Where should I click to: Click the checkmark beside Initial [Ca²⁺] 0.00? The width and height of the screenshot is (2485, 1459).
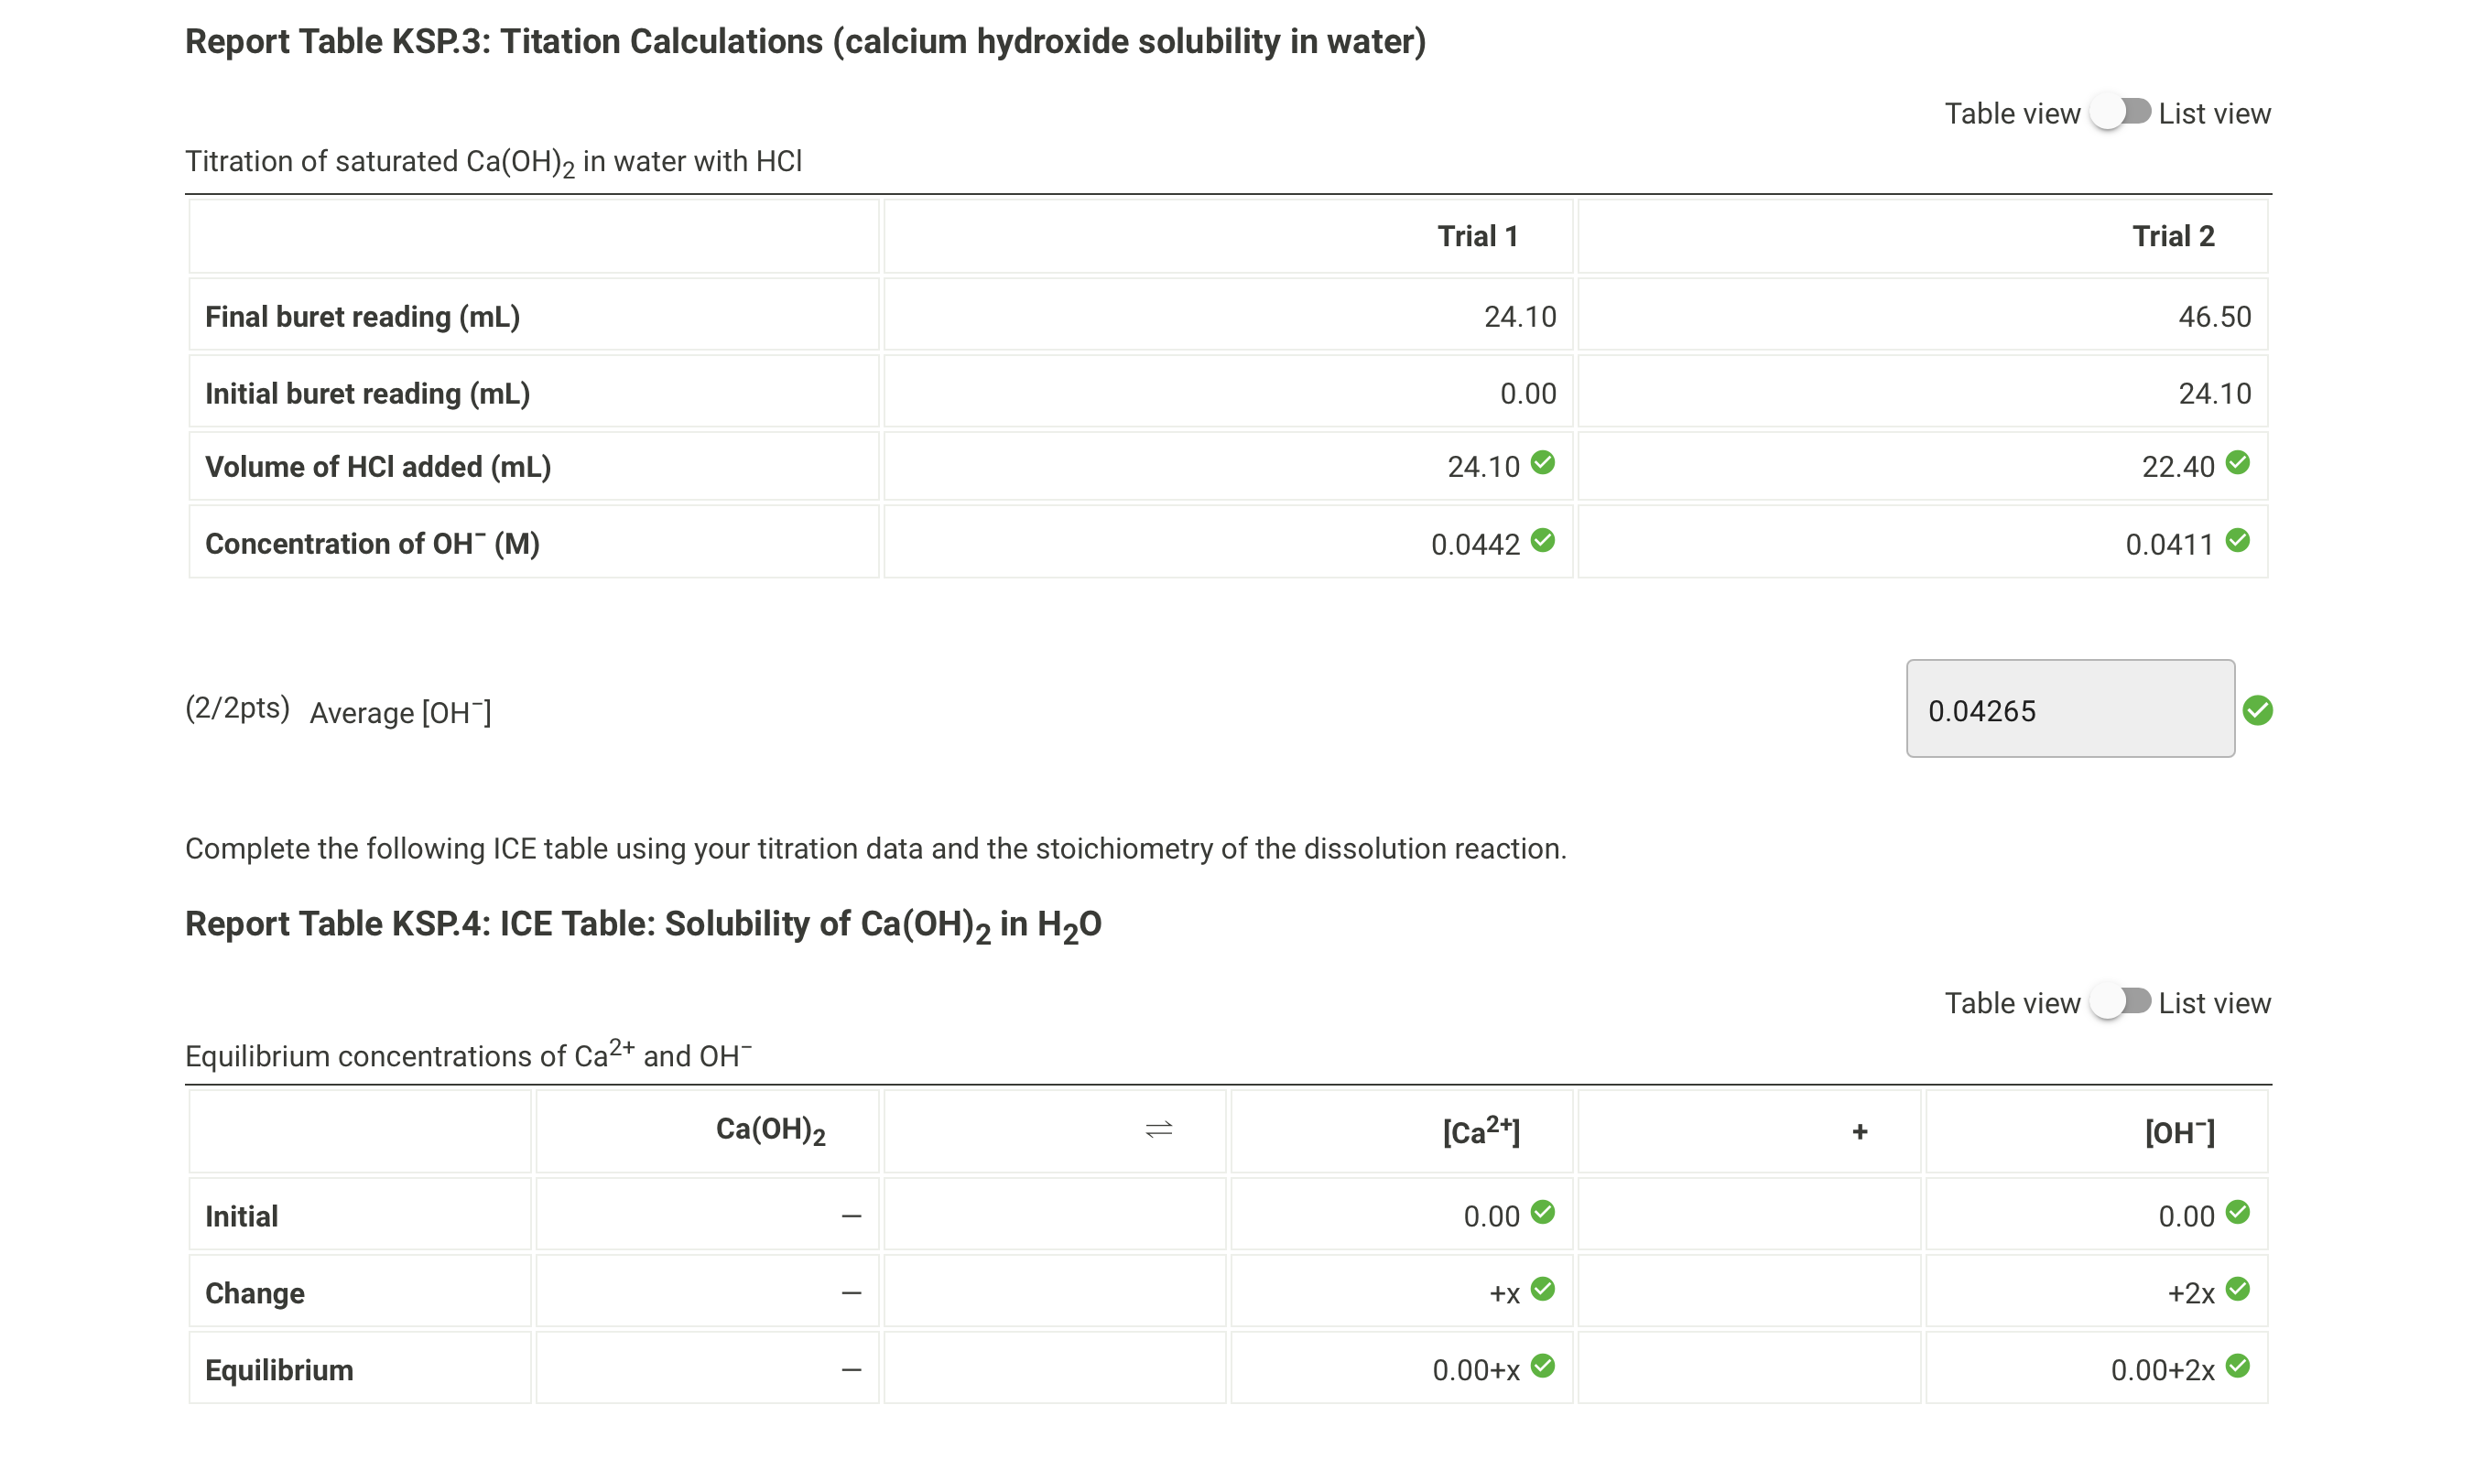pos(1542,1214)
